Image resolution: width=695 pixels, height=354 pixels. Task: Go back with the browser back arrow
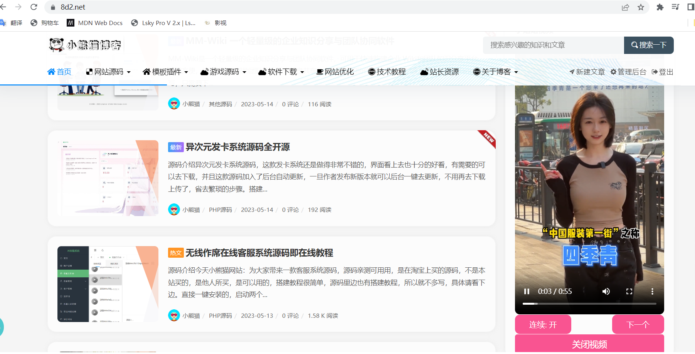click(3, 7)
